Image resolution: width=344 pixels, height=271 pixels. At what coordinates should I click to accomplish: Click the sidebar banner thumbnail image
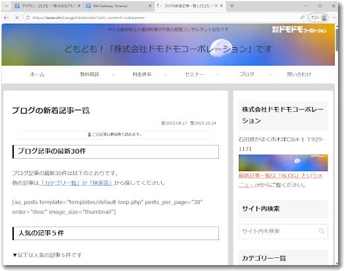tap(283, 163)
